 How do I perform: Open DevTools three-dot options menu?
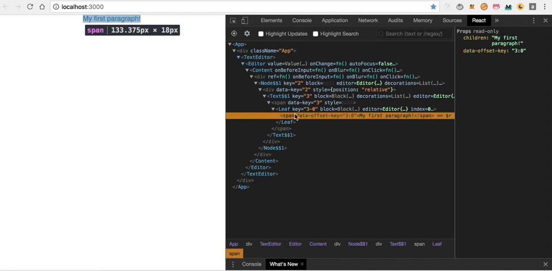534,21
